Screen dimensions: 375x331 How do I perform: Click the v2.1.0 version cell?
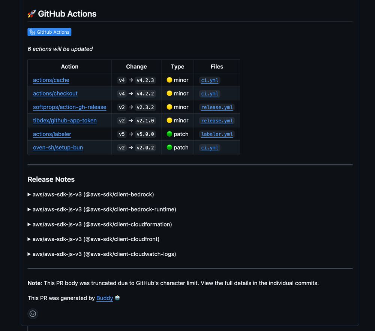pos(145,121)
